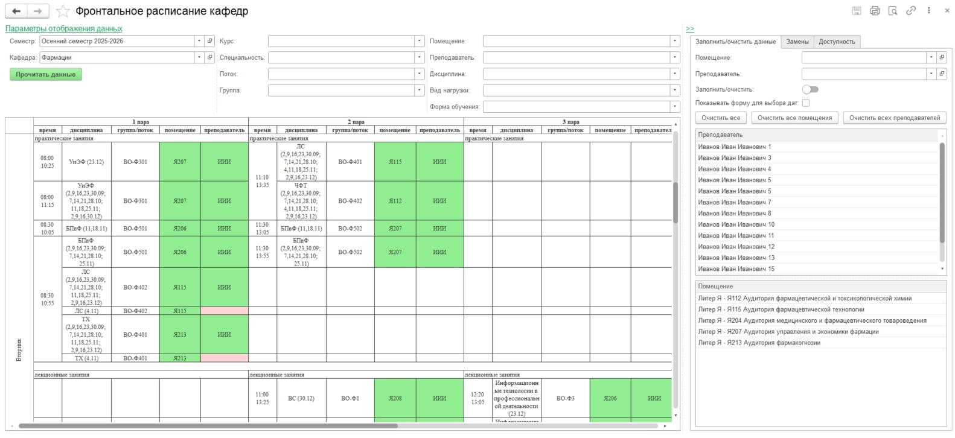This screenshot has height=438, width=955.
Task: Switch to the Замены tab
Action: (x=797, y=42)
